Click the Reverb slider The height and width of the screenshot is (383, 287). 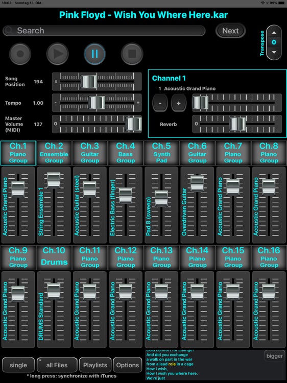[x=237, y=124]
